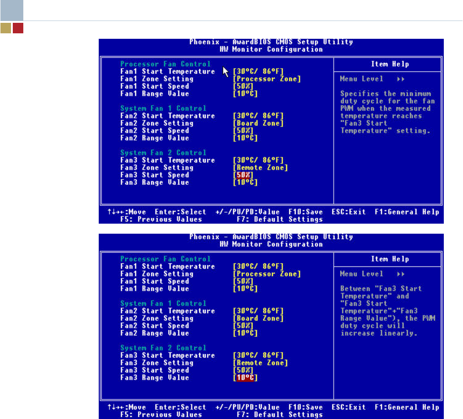463x419 pixels.
Task: Click Fan1 Range Value label in top screen
Action: [154, 94]
